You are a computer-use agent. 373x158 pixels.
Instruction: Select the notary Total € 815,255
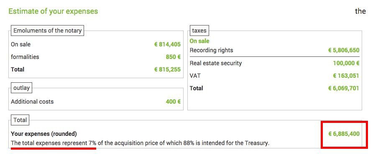167,69
